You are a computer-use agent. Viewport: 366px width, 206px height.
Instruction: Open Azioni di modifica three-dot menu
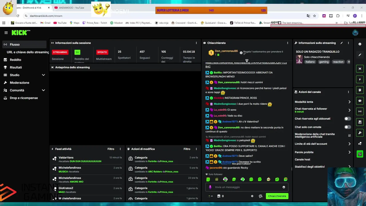click(196, 149)
